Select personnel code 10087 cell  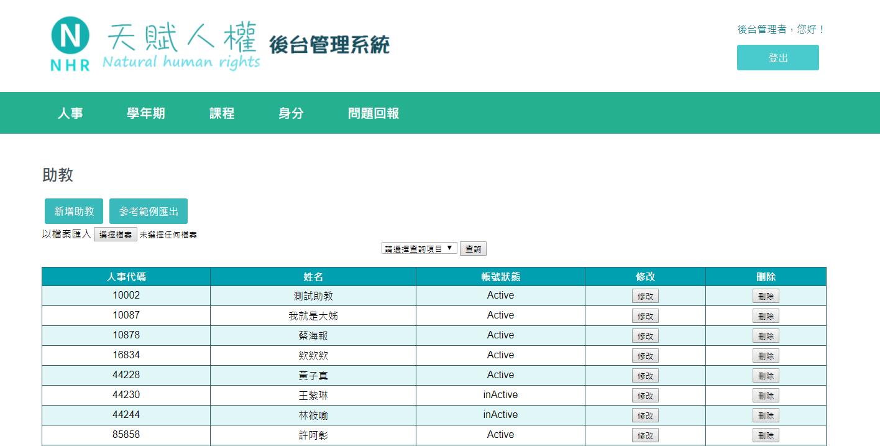(x=126, y=315)
